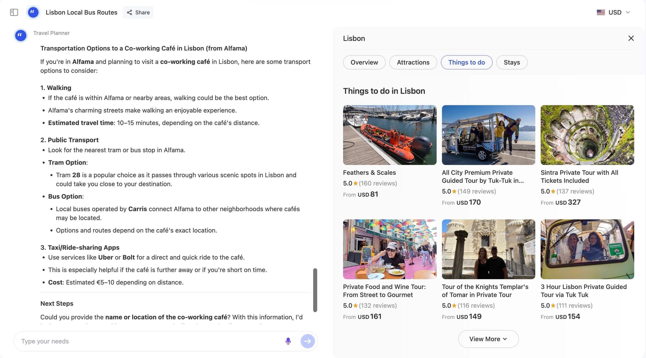Expand the View More button
This screenshot has height=358, width=646.
488,339
